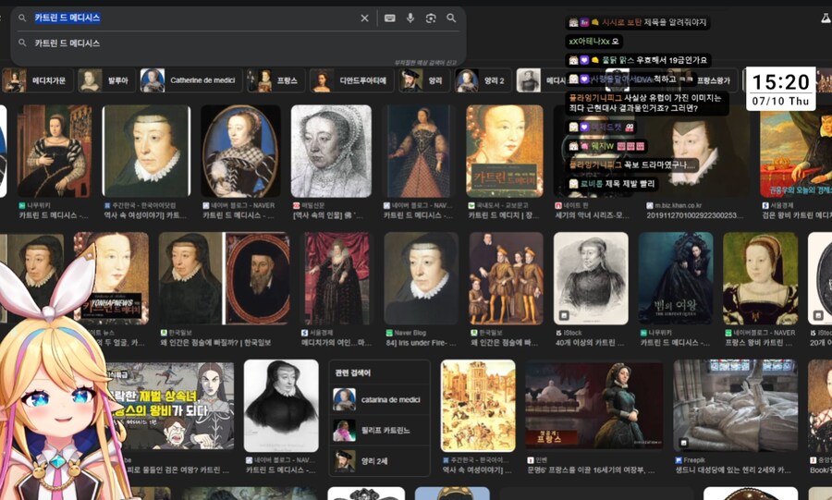This screenshot has height=500, width=832.
Task: Open the 주간한국 black hood portrait thumbnail
Action: (x=146, y=152)
